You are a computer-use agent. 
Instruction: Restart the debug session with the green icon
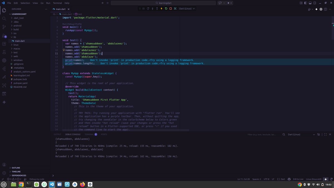(x=166, y=9)
